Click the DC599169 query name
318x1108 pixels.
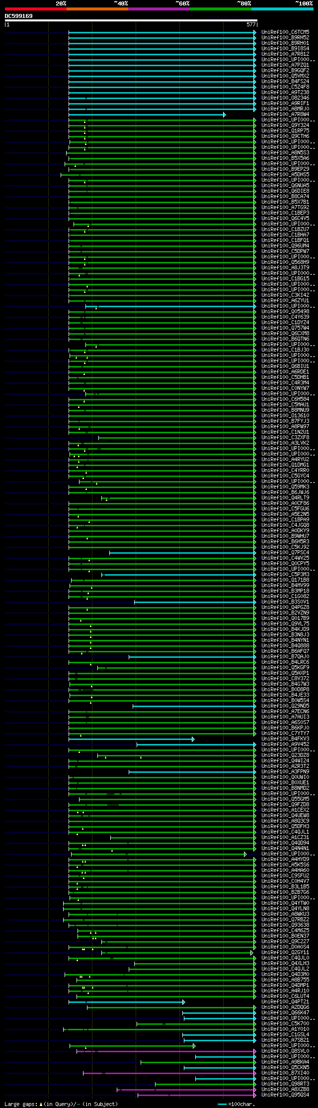coord(19,16)
